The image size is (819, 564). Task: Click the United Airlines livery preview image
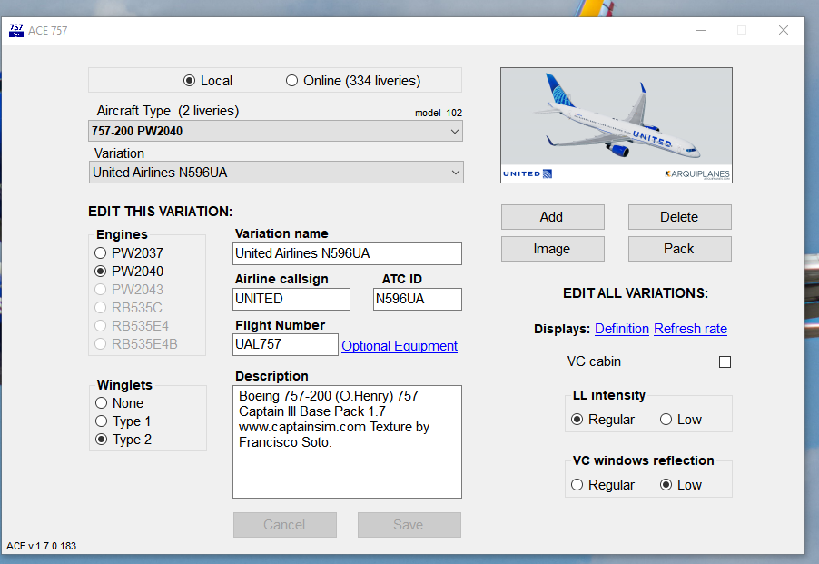point(616,124)
